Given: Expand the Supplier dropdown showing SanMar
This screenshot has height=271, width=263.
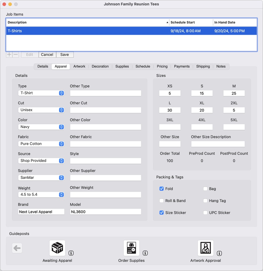Looking at the screenshot, I should pyautogui.click(x=41, y=178).
